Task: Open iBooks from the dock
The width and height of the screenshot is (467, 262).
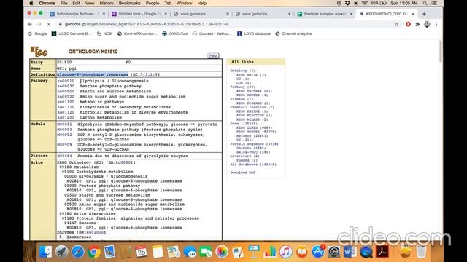Action: tap(302, 252)
